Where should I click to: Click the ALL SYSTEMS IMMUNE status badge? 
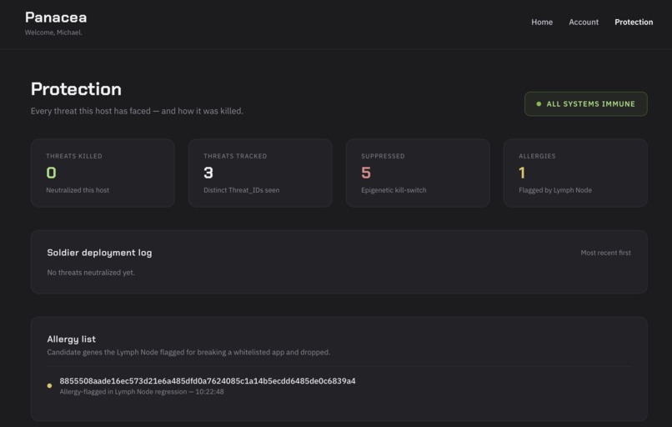[x=585, y=103]
